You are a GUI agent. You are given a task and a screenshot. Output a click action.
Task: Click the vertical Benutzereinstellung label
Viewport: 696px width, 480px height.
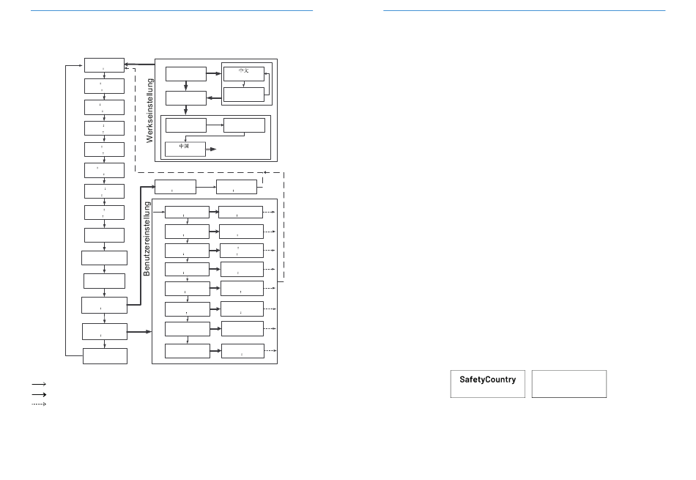147,239
